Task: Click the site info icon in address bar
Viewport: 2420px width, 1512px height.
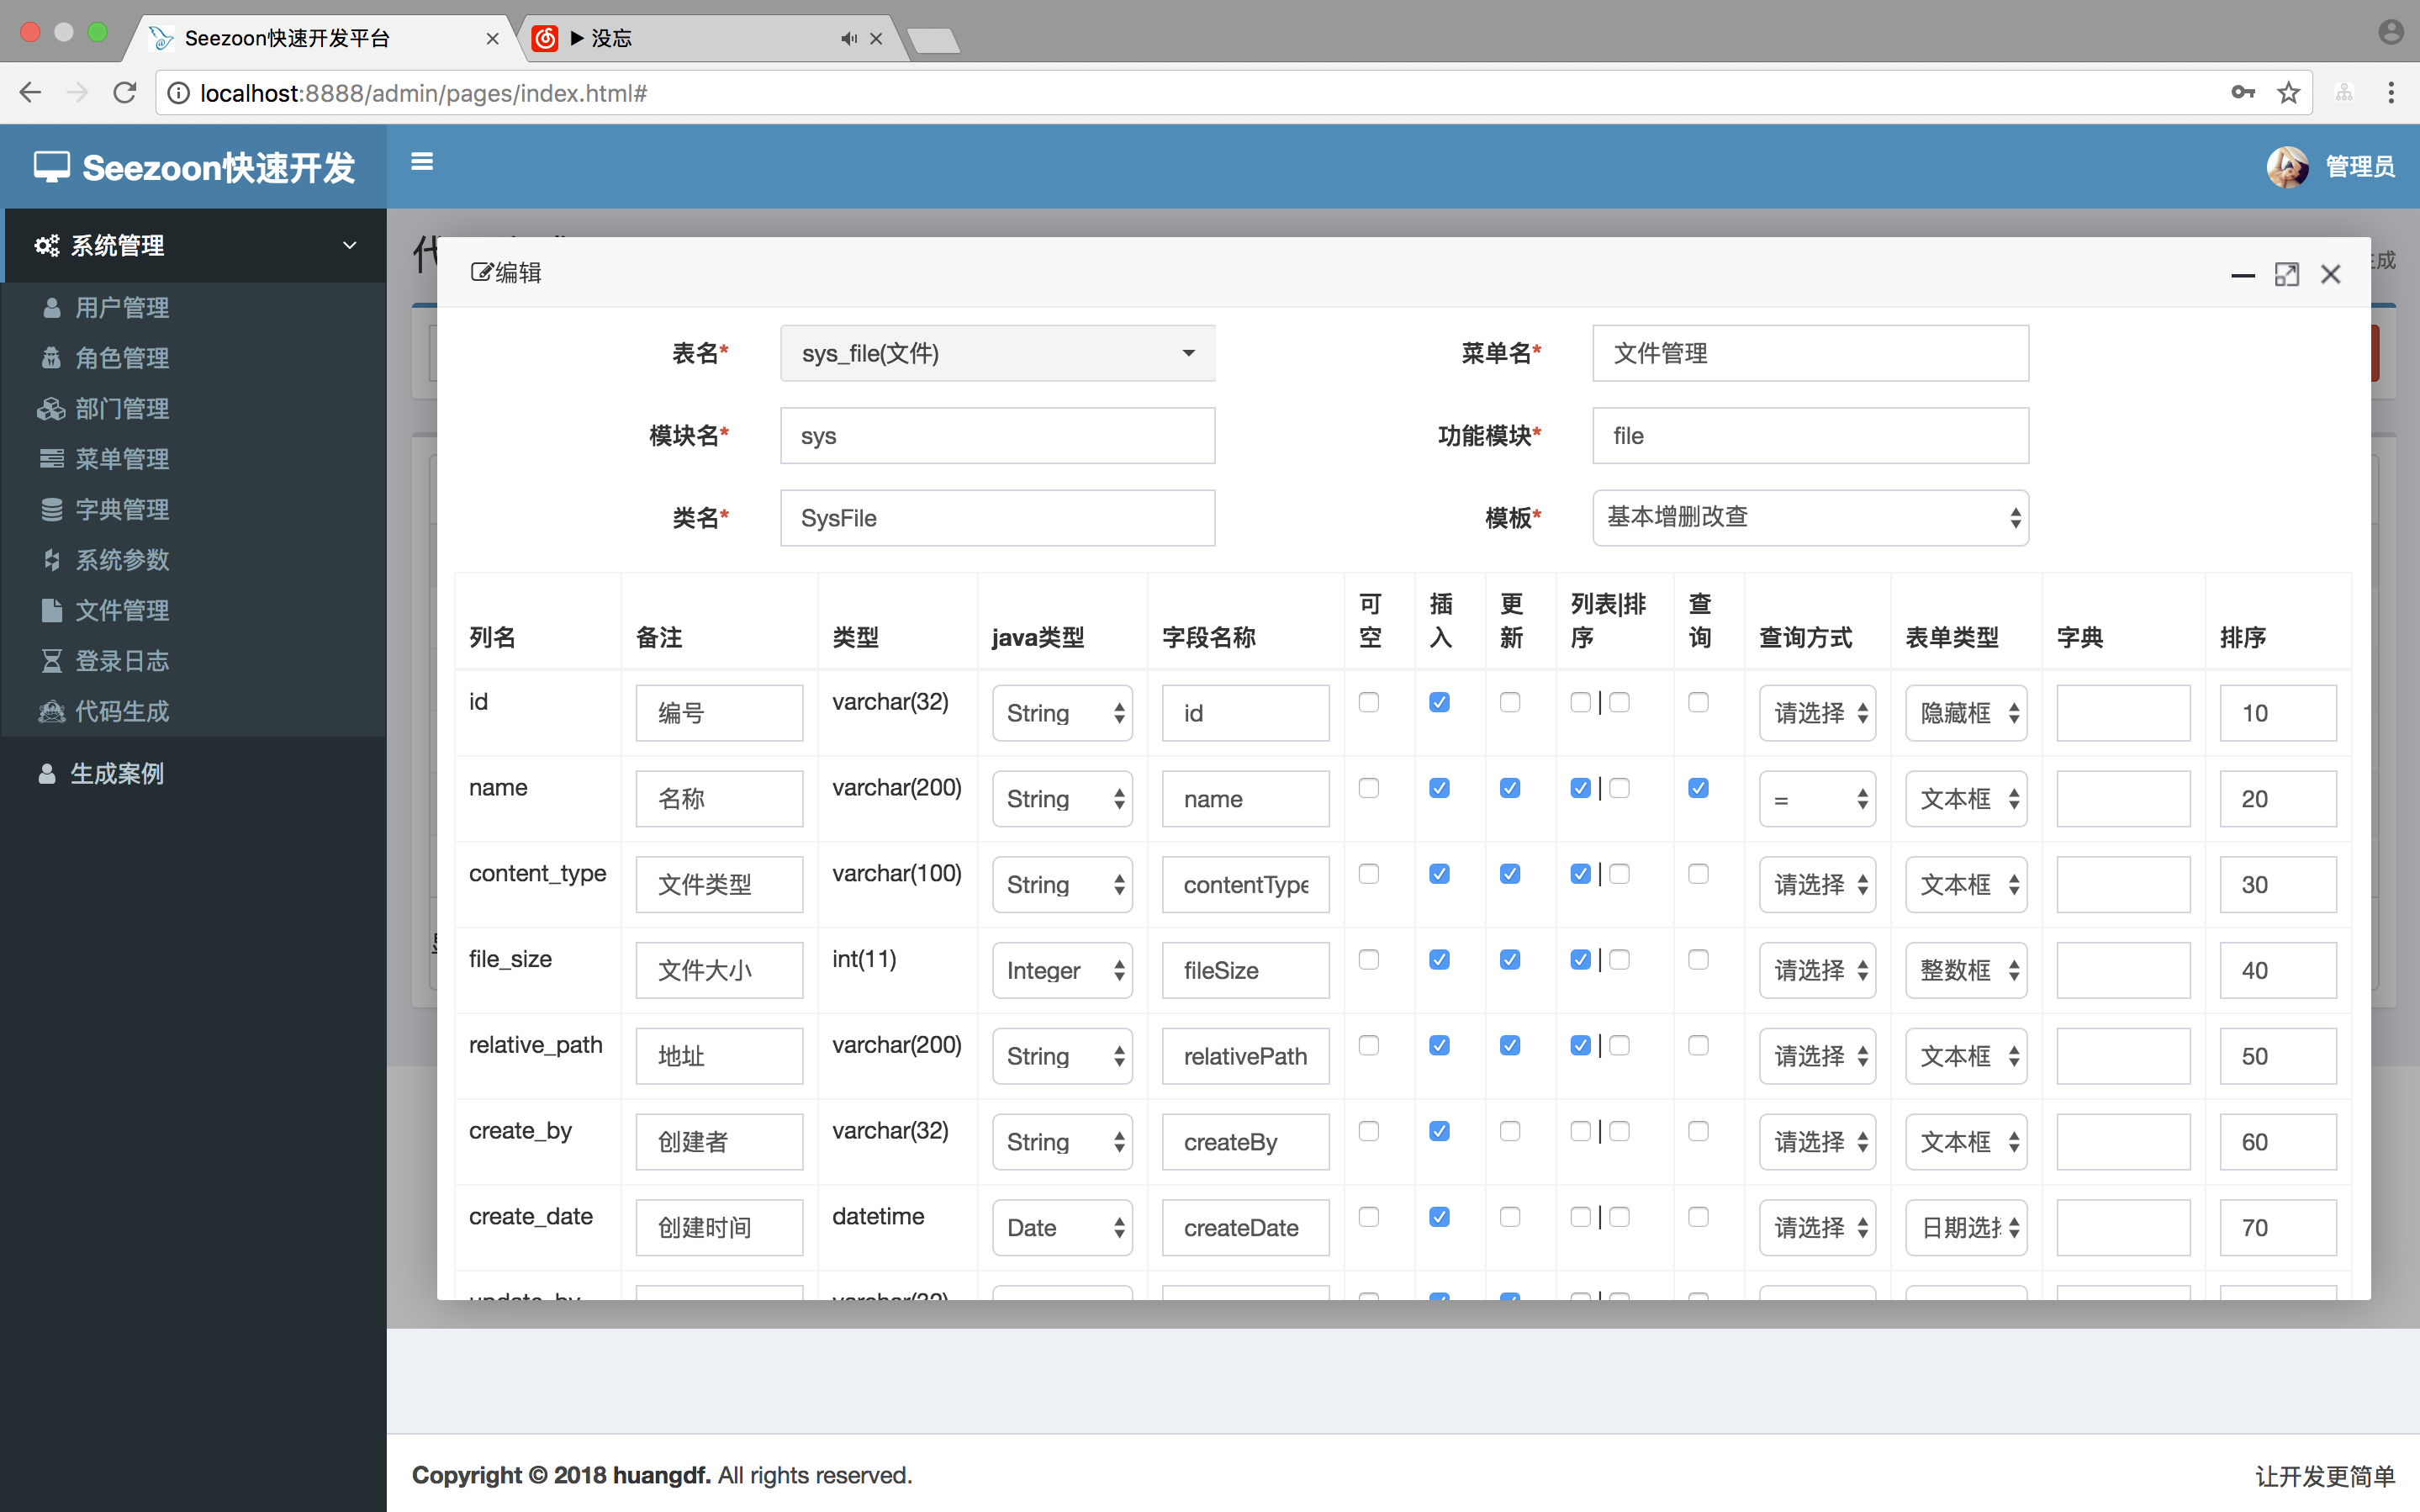Action: coord(178,93)
